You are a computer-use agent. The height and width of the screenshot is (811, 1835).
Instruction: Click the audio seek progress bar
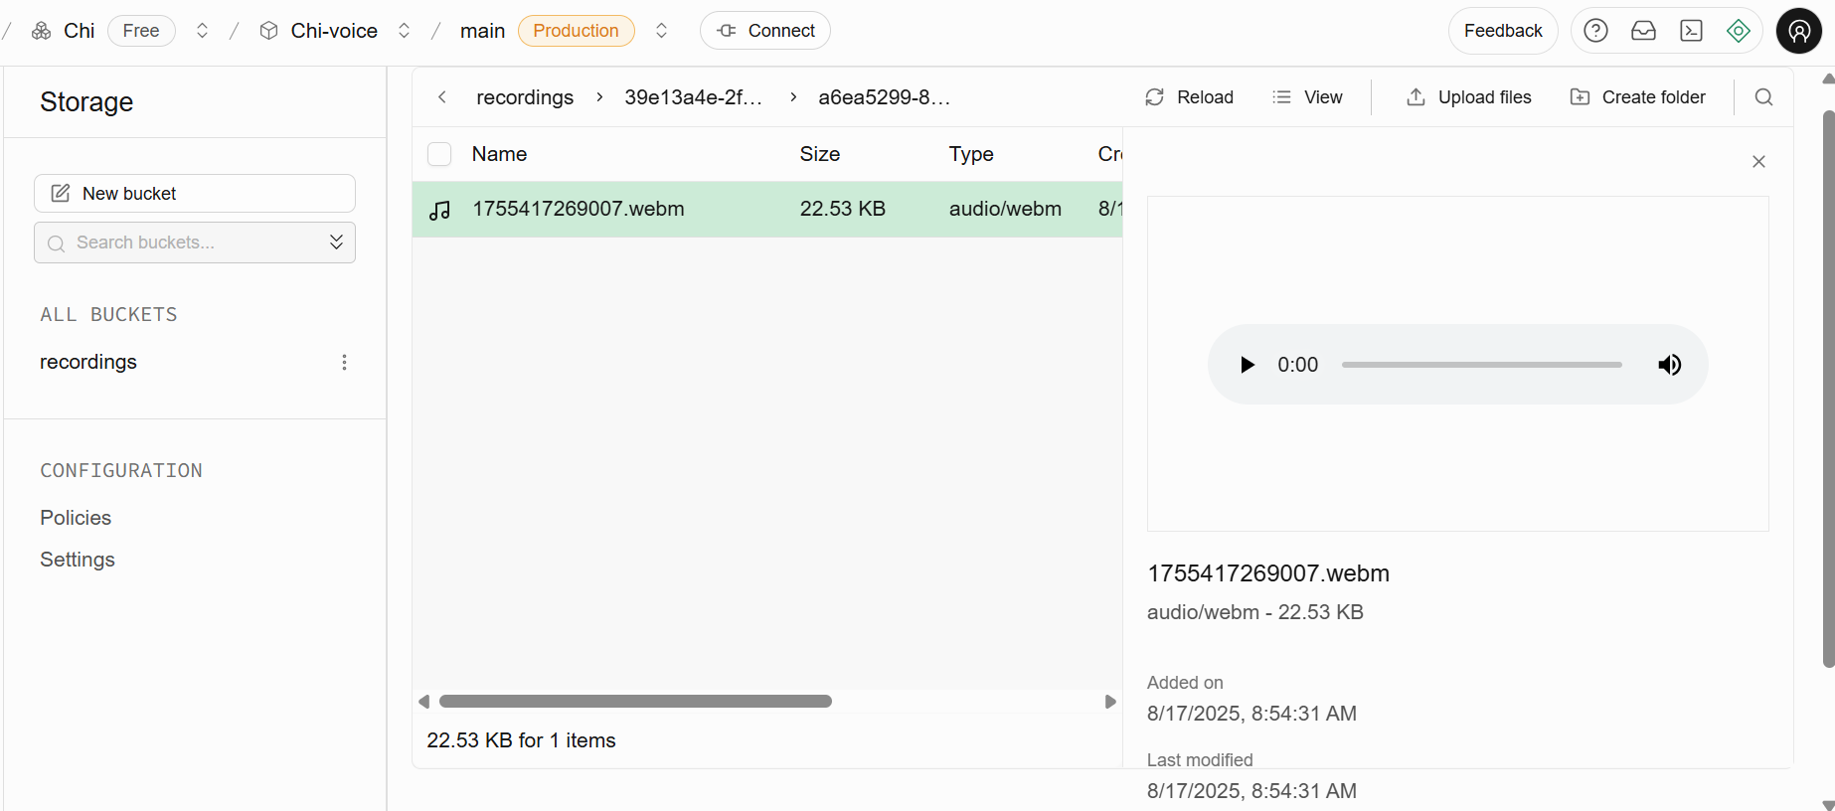point(1481,365)
